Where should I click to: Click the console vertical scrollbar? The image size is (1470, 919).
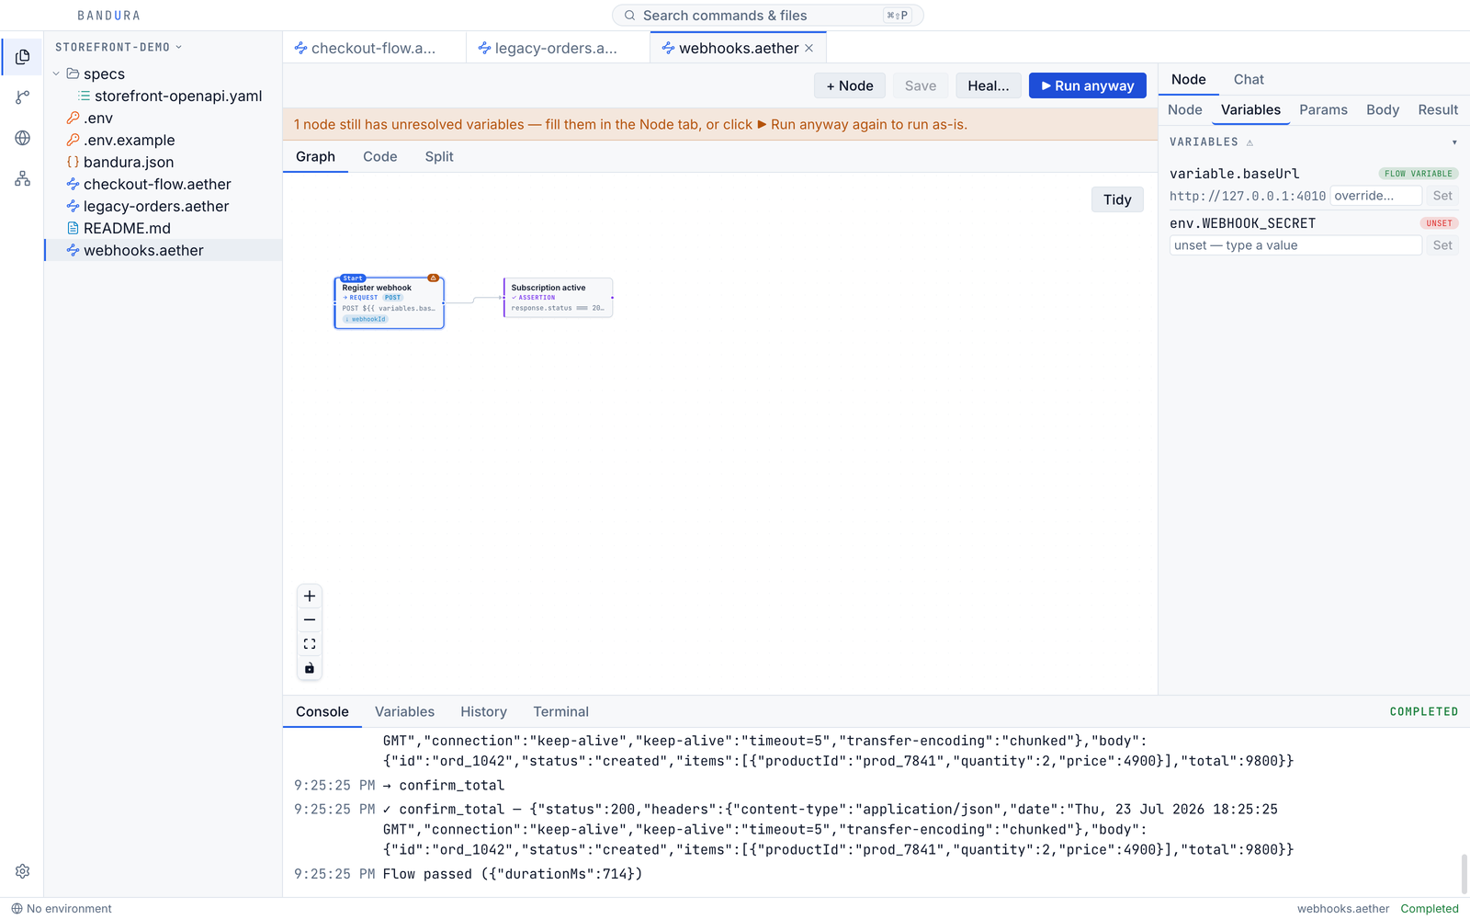pyautogui.click(x=1464, y=874)
